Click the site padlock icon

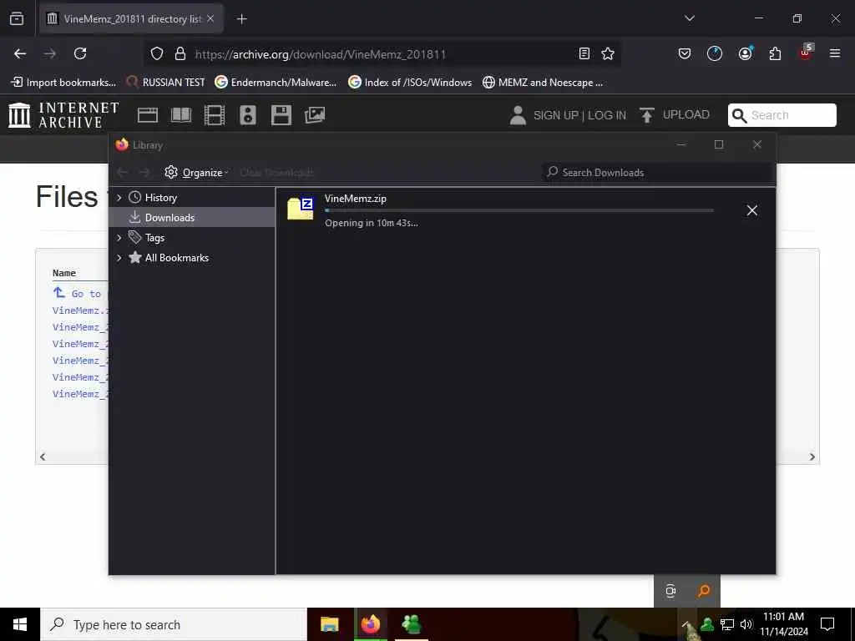pyautogui.click(x=180, y=53)
